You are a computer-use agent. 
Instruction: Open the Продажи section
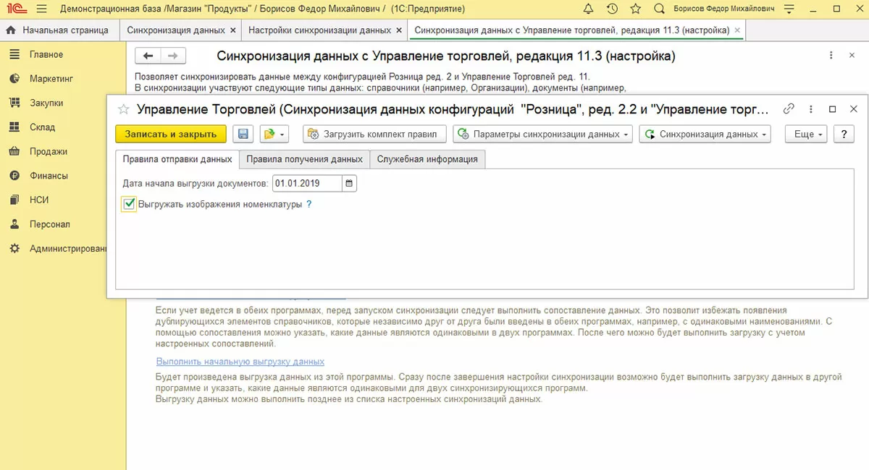49,151
